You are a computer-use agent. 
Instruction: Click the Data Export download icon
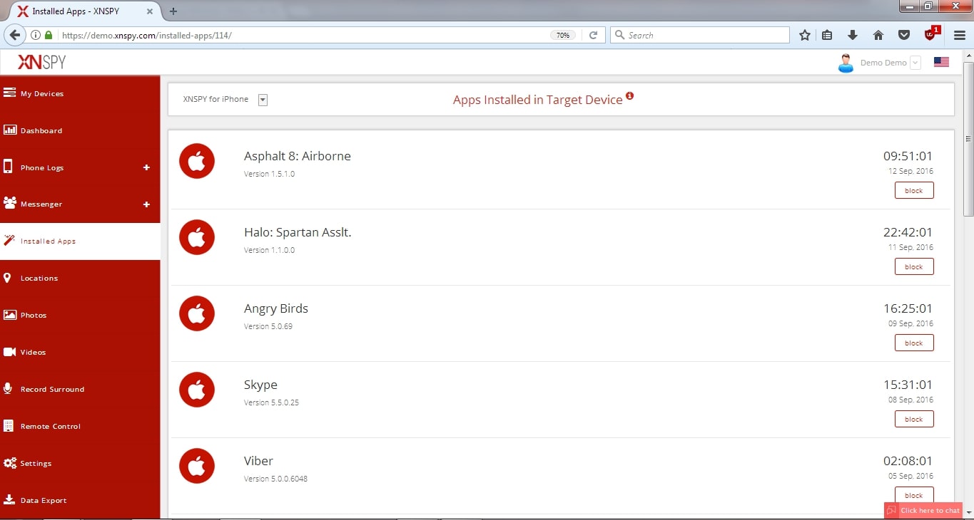click(x=9, y=499)
